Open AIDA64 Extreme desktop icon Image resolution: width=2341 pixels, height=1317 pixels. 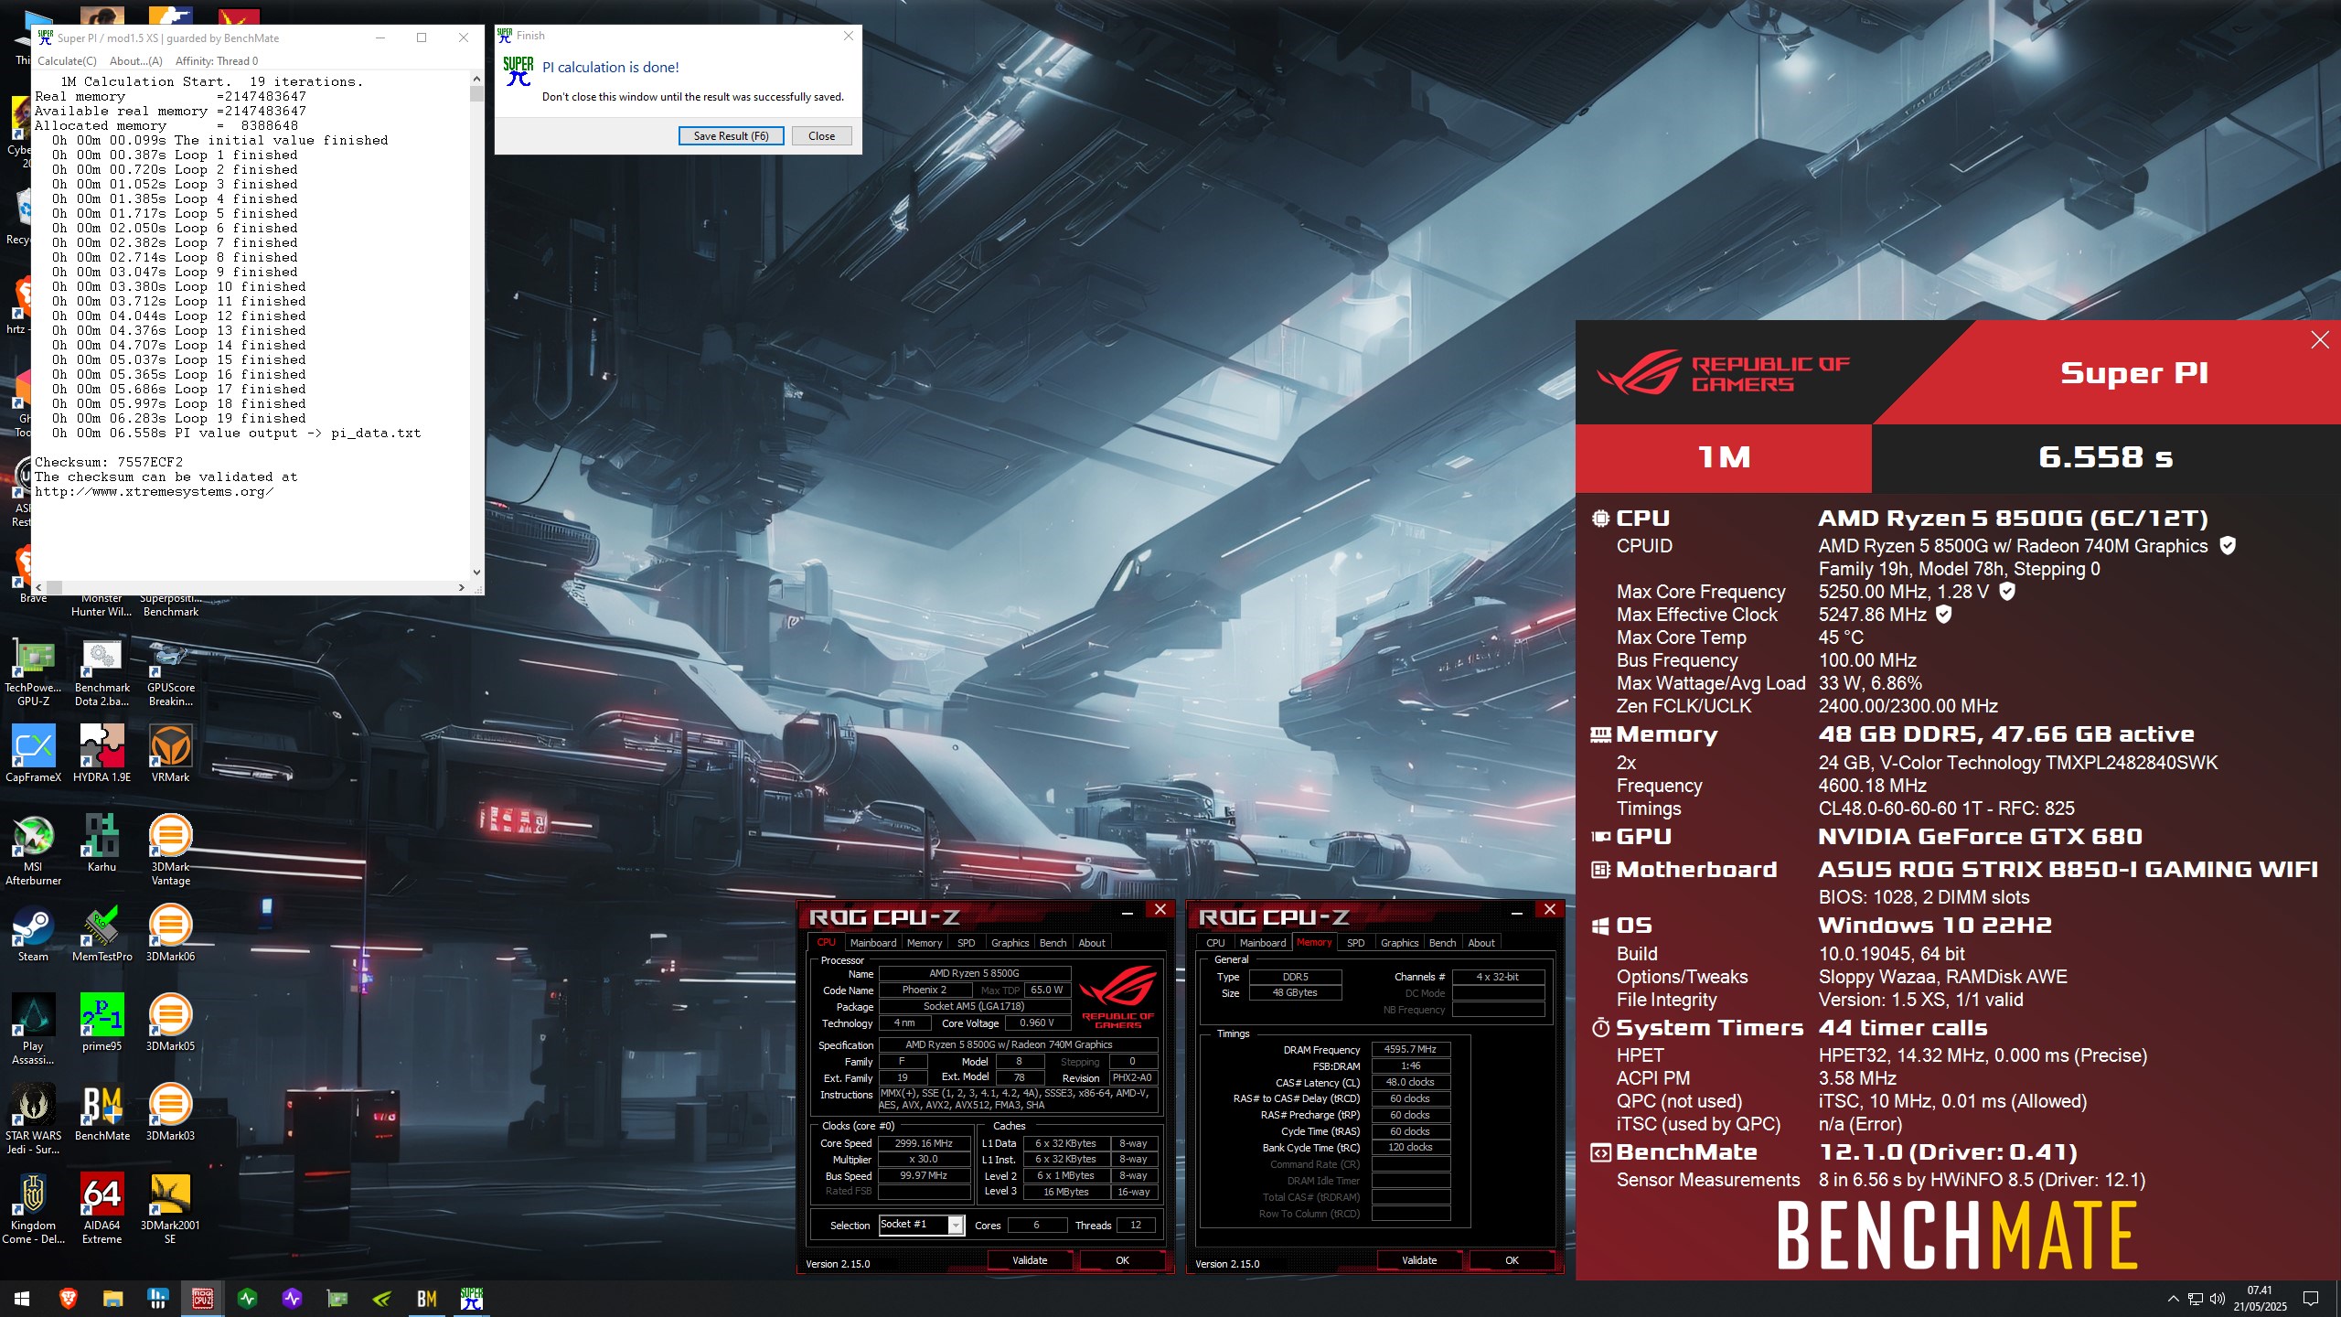tap(102, 1208)
